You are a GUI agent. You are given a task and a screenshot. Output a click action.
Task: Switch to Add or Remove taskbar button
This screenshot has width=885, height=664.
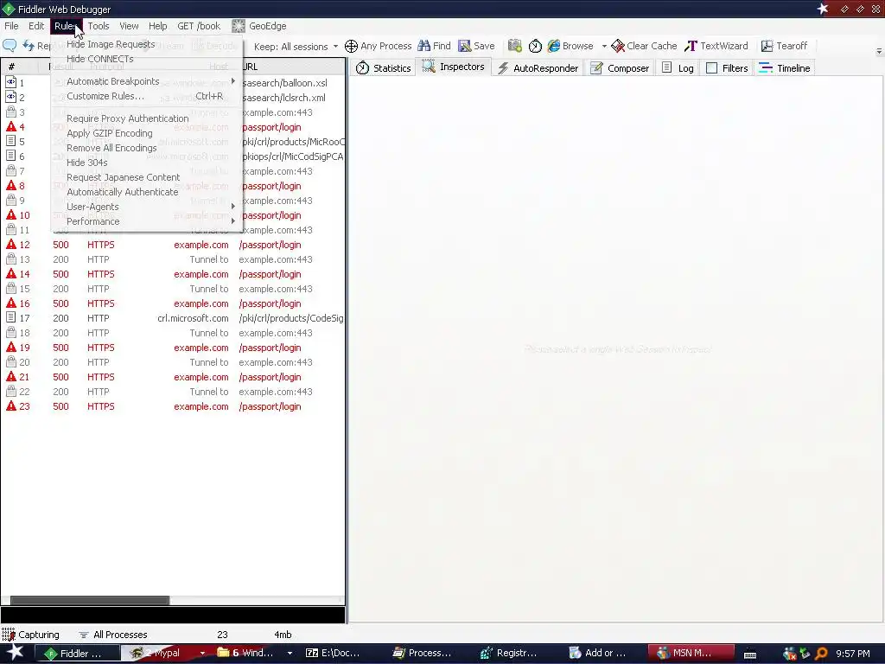(x=598, y=654)
